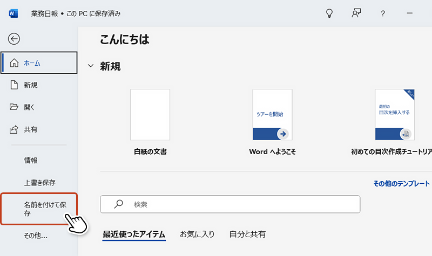Follow the その他のテンプレート link
The image size is (432, 256).
pyautogui.click(x=401, y=184)
